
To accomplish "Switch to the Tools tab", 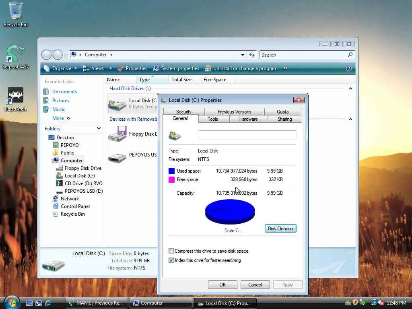I will click(212, 119).
